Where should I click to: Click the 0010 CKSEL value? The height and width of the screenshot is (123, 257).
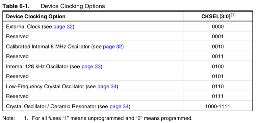[x=218, y=46]
